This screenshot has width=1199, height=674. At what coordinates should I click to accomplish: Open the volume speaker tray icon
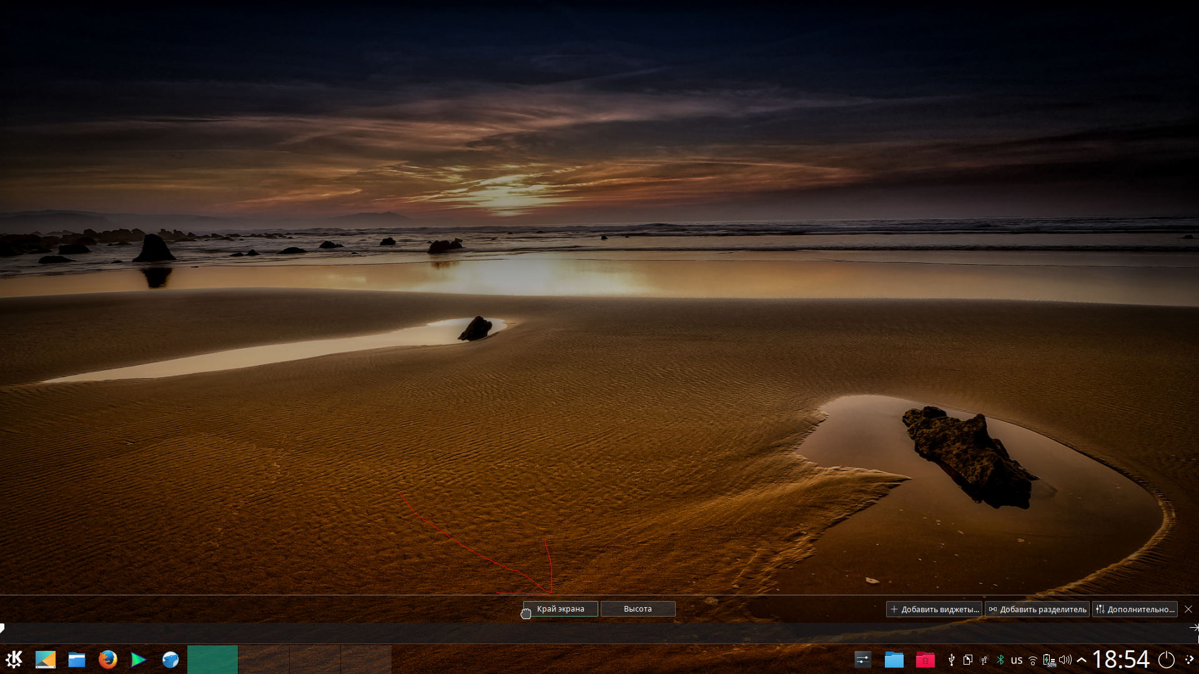[x=1065, y=660]
